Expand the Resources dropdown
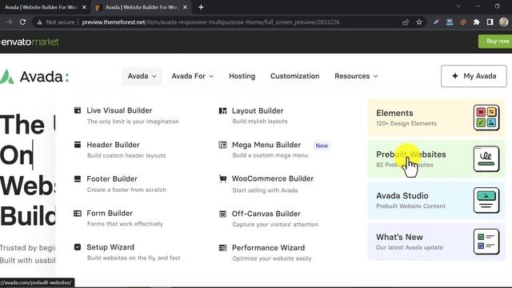The height and width of the screenshot is (288, 512). point(356,76)
